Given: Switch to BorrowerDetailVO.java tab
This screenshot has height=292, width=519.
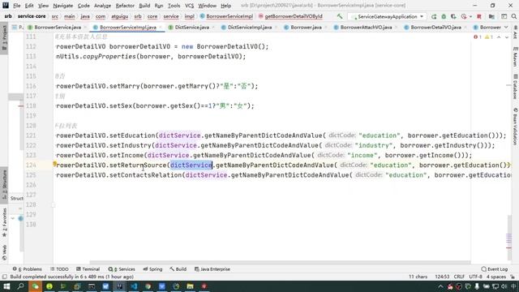Looking at the screenshot, I should click(435, 27).
